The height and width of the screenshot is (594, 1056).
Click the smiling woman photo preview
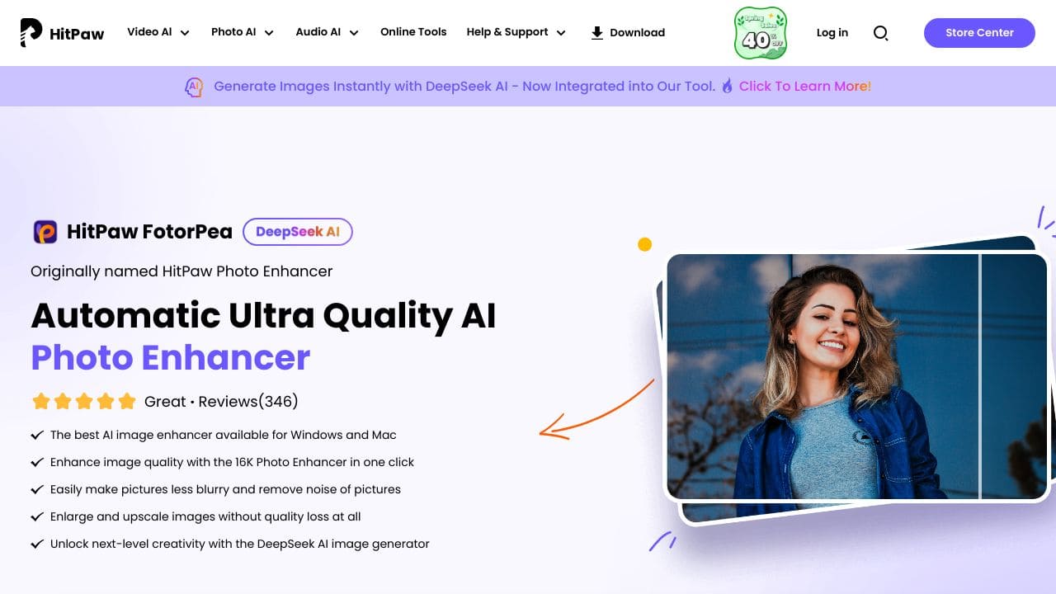(856, 376)
